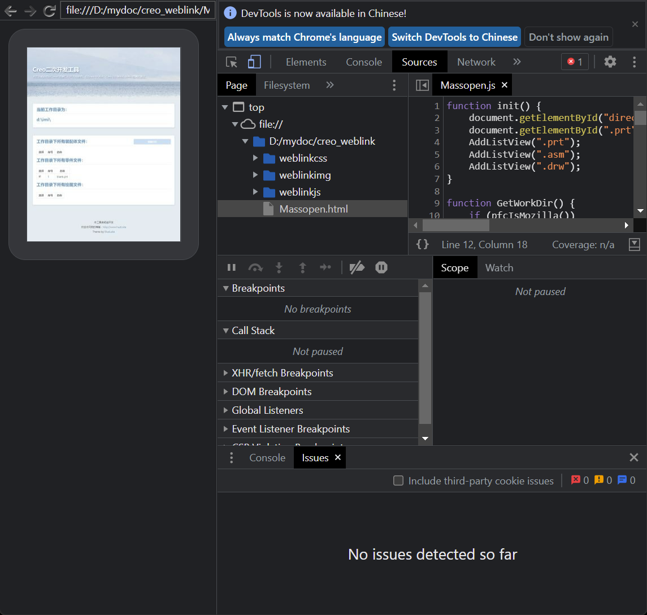The width and height of the screenshot is (647, 615).
Task: Click the step out of function icon
Action: 302,267
